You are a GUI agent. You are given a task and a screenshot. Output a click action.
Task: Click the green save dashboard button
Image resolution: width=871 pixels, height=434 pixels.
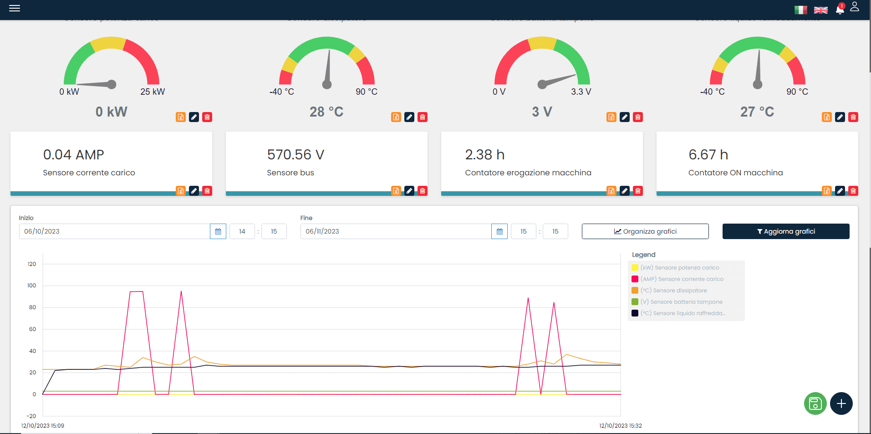coord(815,403)
